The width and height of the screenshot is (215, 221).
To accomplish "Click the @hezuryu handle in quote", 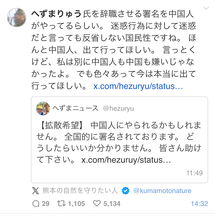I will click(118, 108).
